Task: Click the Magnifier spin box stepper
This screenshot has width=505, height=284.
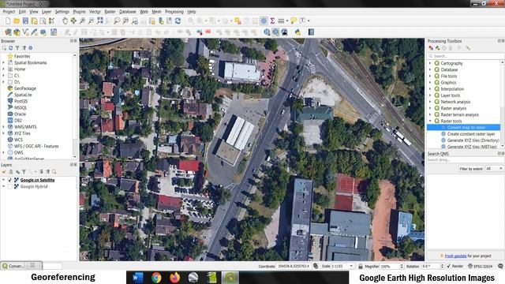Action: [402, 267]
